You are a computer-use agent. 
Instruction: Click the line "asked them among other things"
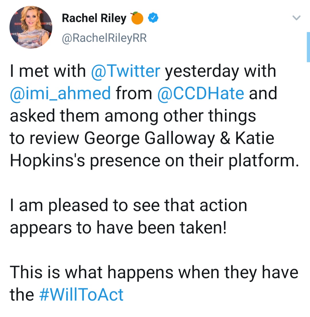(133, 116)
